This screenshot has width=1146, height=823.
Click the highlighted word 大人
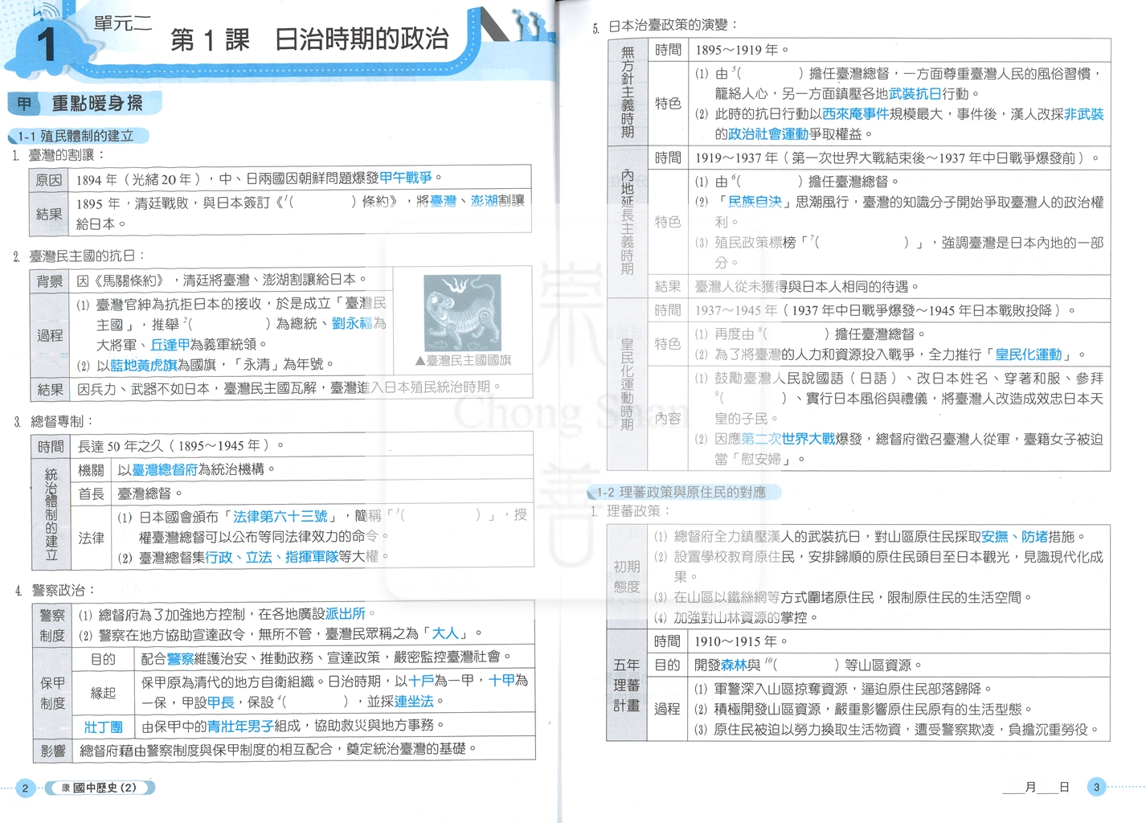pyautogui.click(x=446, y=634)
